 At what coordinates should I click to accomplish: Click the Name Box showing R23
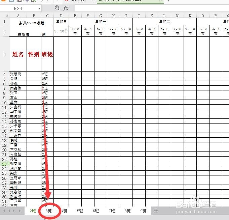tap(18, 8)
